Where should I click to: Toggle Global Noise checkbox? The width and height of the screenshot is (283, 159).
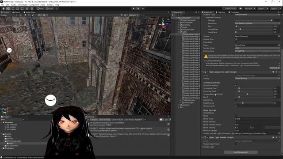click(236, 113)
